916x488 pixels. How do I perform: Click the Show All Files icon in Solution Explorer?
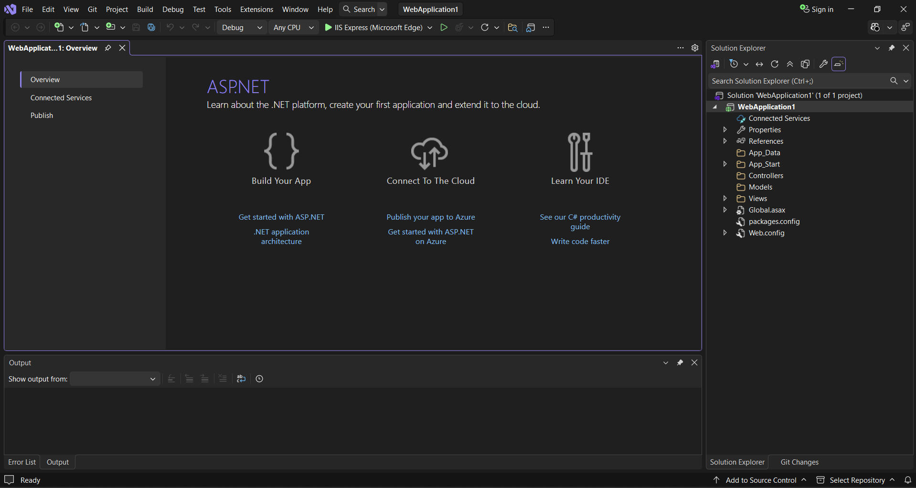(805, 64)
